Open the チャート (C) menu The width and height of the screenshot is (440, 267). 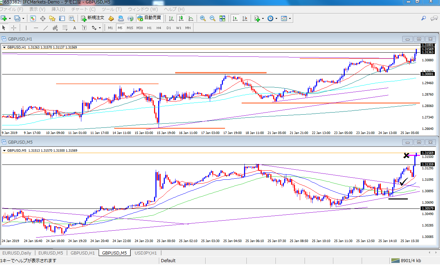[x=83, y=9]
